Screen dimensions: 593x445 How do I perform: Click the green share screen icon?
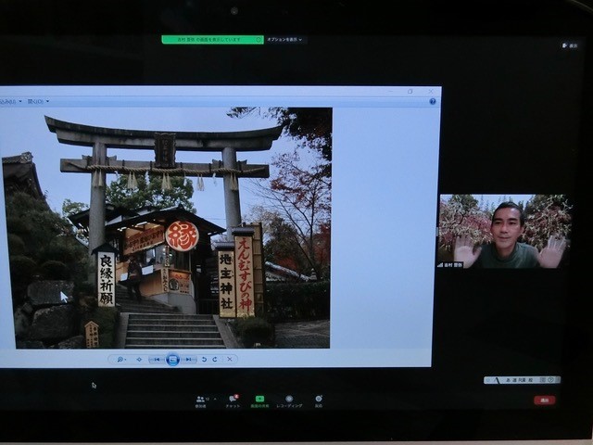coord(259,399)
